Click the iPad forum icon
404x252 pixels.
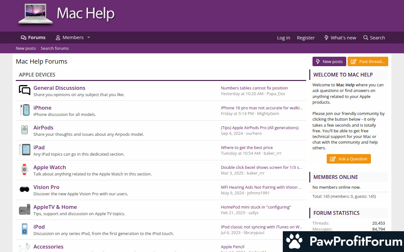click(x=25, y=150)
